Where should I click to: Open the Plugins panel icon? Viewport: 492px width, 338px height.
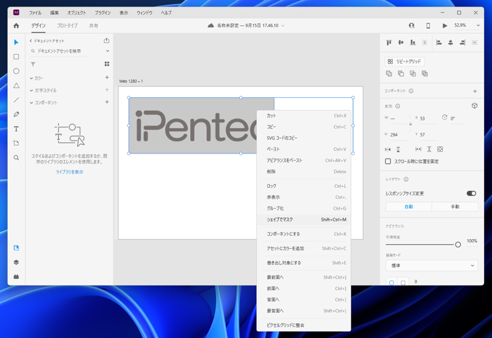click(16, 276)
